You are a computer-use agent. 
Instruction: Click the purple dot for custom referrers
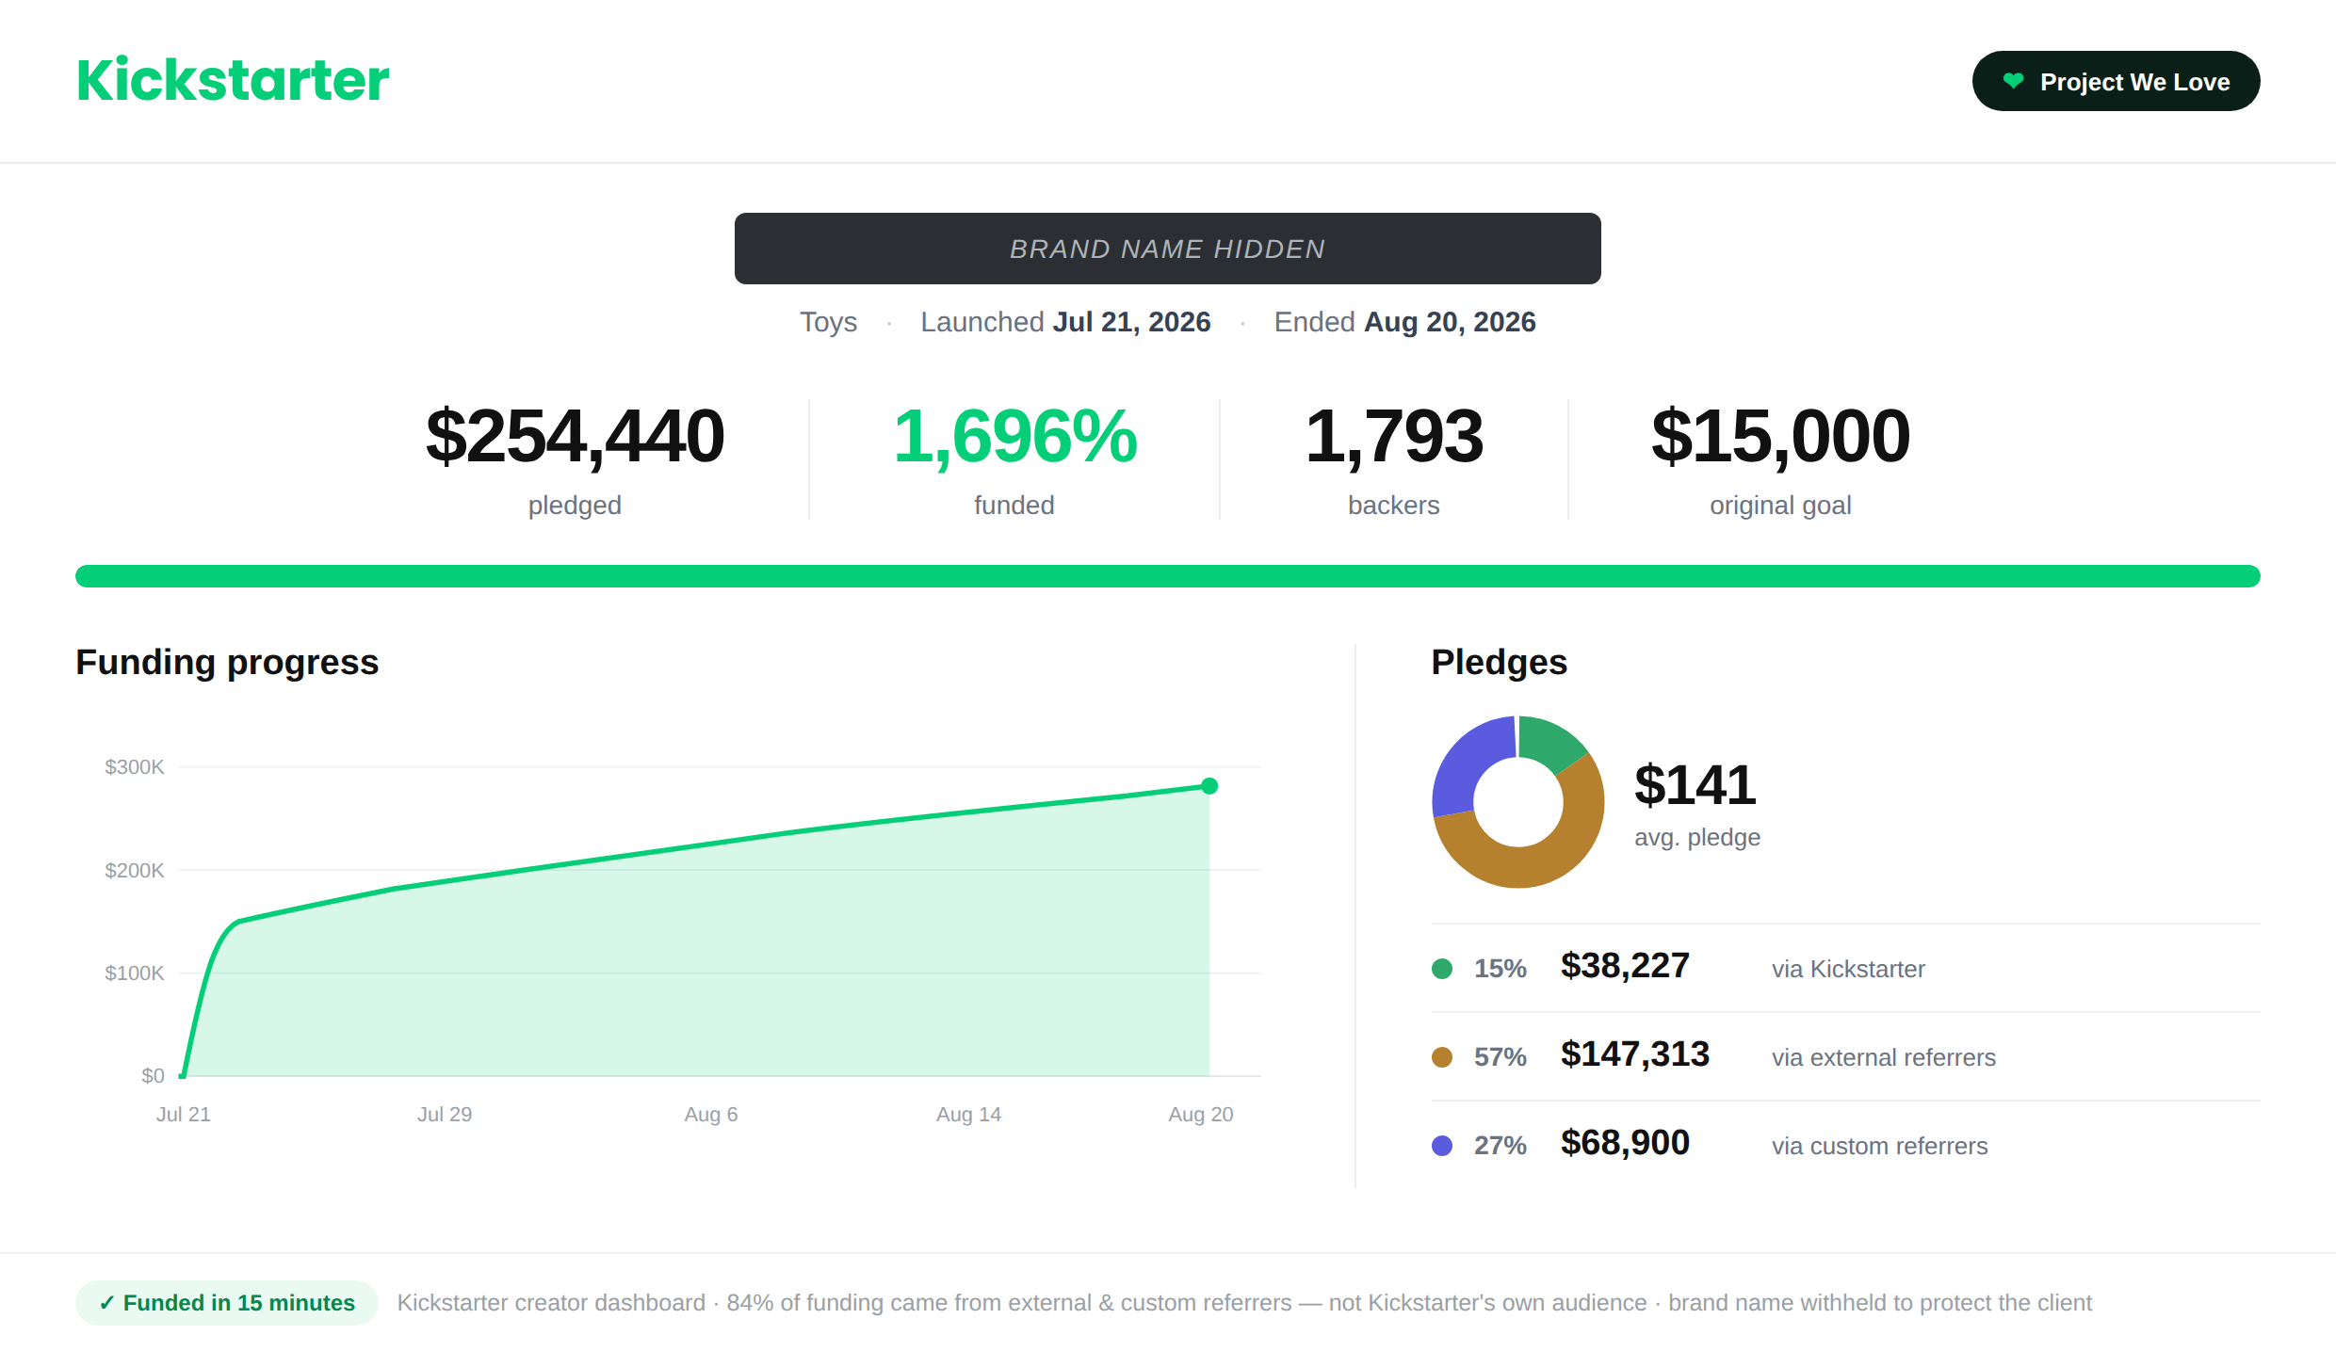click(1441, 1146)
